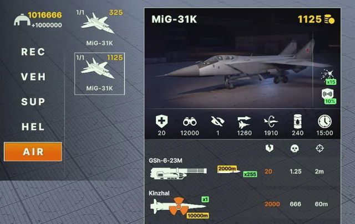This screenshot has width=355, height=224.
Task: Click the health shield plus icon
Action: coord(161,121)
